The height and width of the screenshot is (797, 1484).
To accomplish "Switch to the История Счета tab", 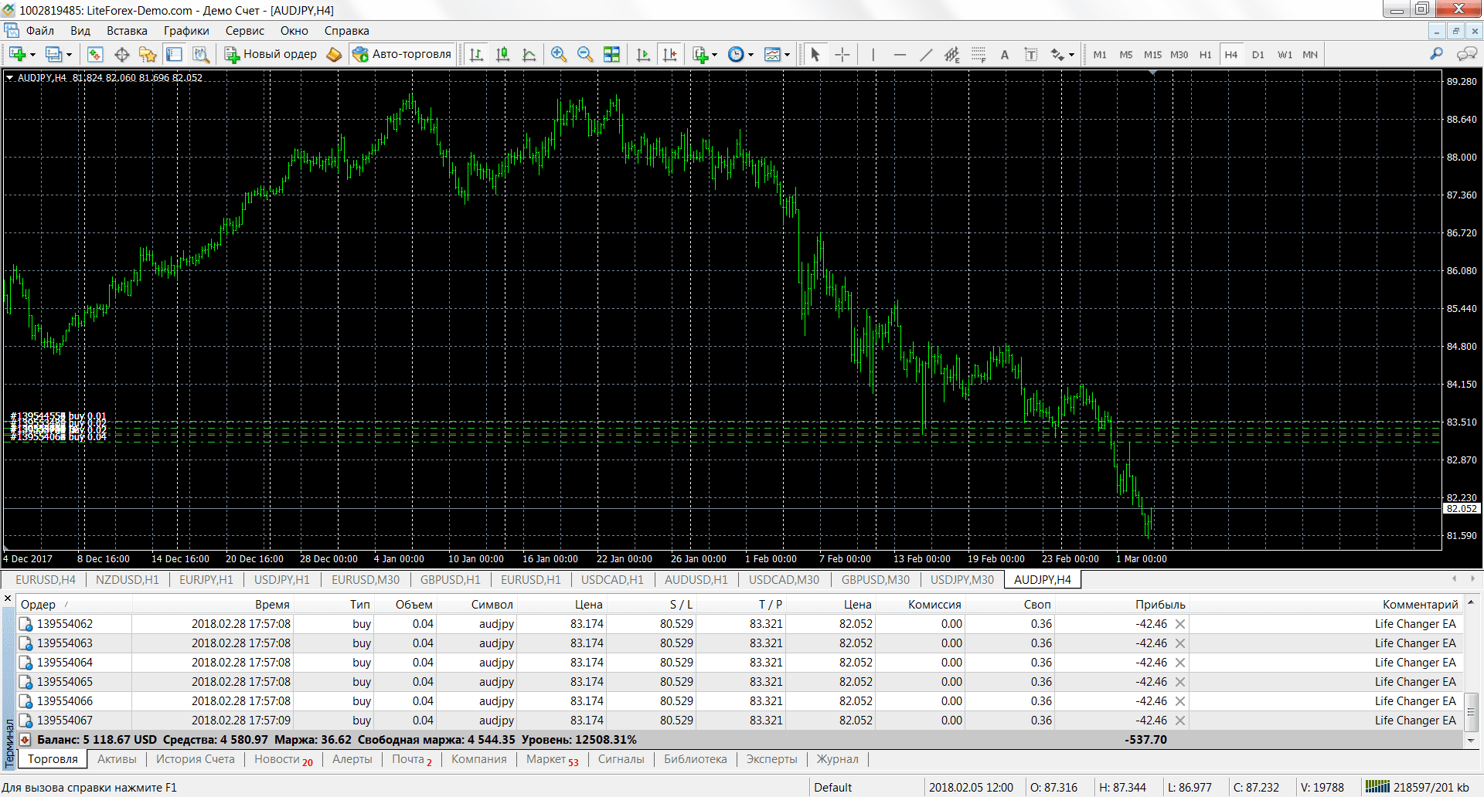I will [x=195, y=759].
